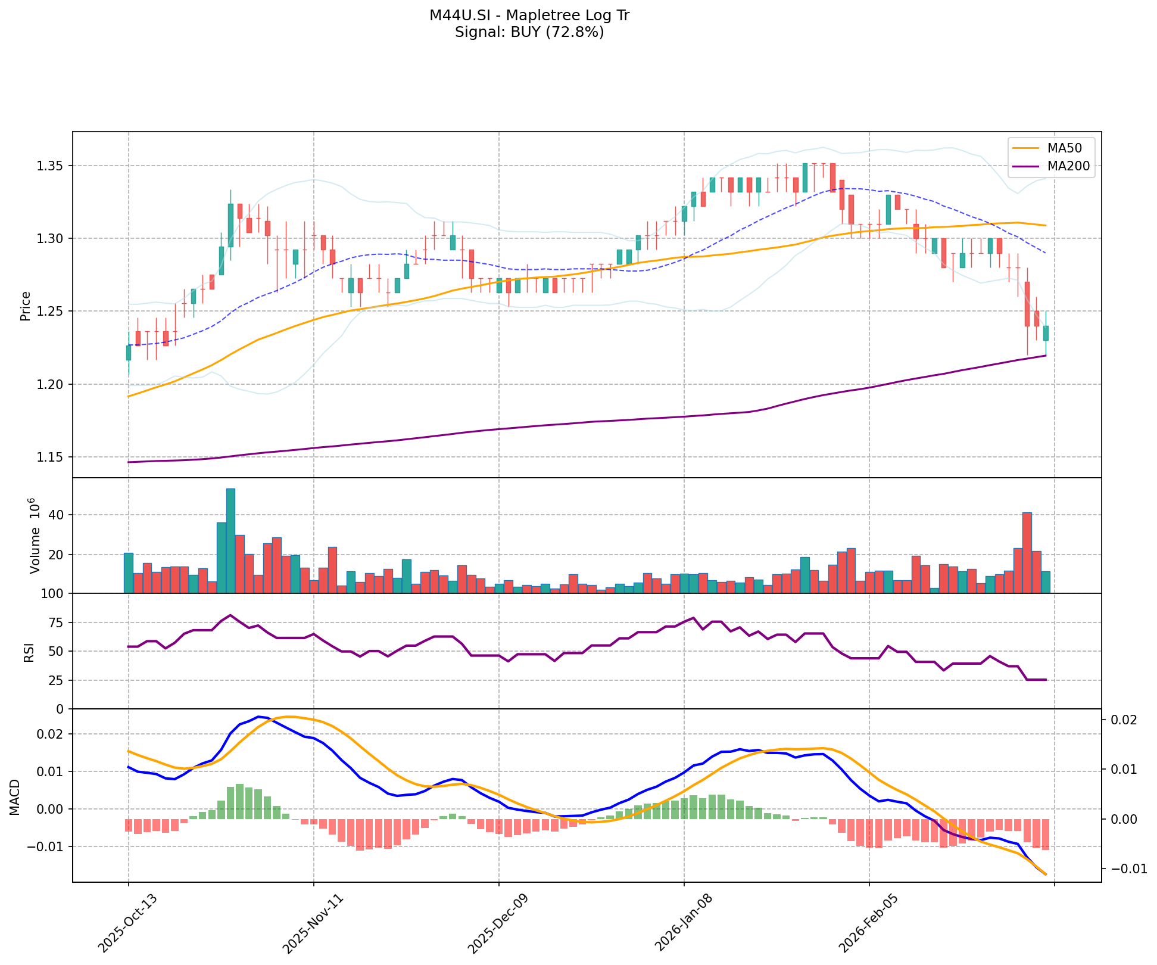Click the RSI axis label
The image size is (1157, 965).
pyautogui.click(x=29, y=653)
